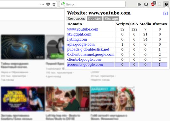Open the yellow-text neon video thumbnail

[x=23, y=99]
